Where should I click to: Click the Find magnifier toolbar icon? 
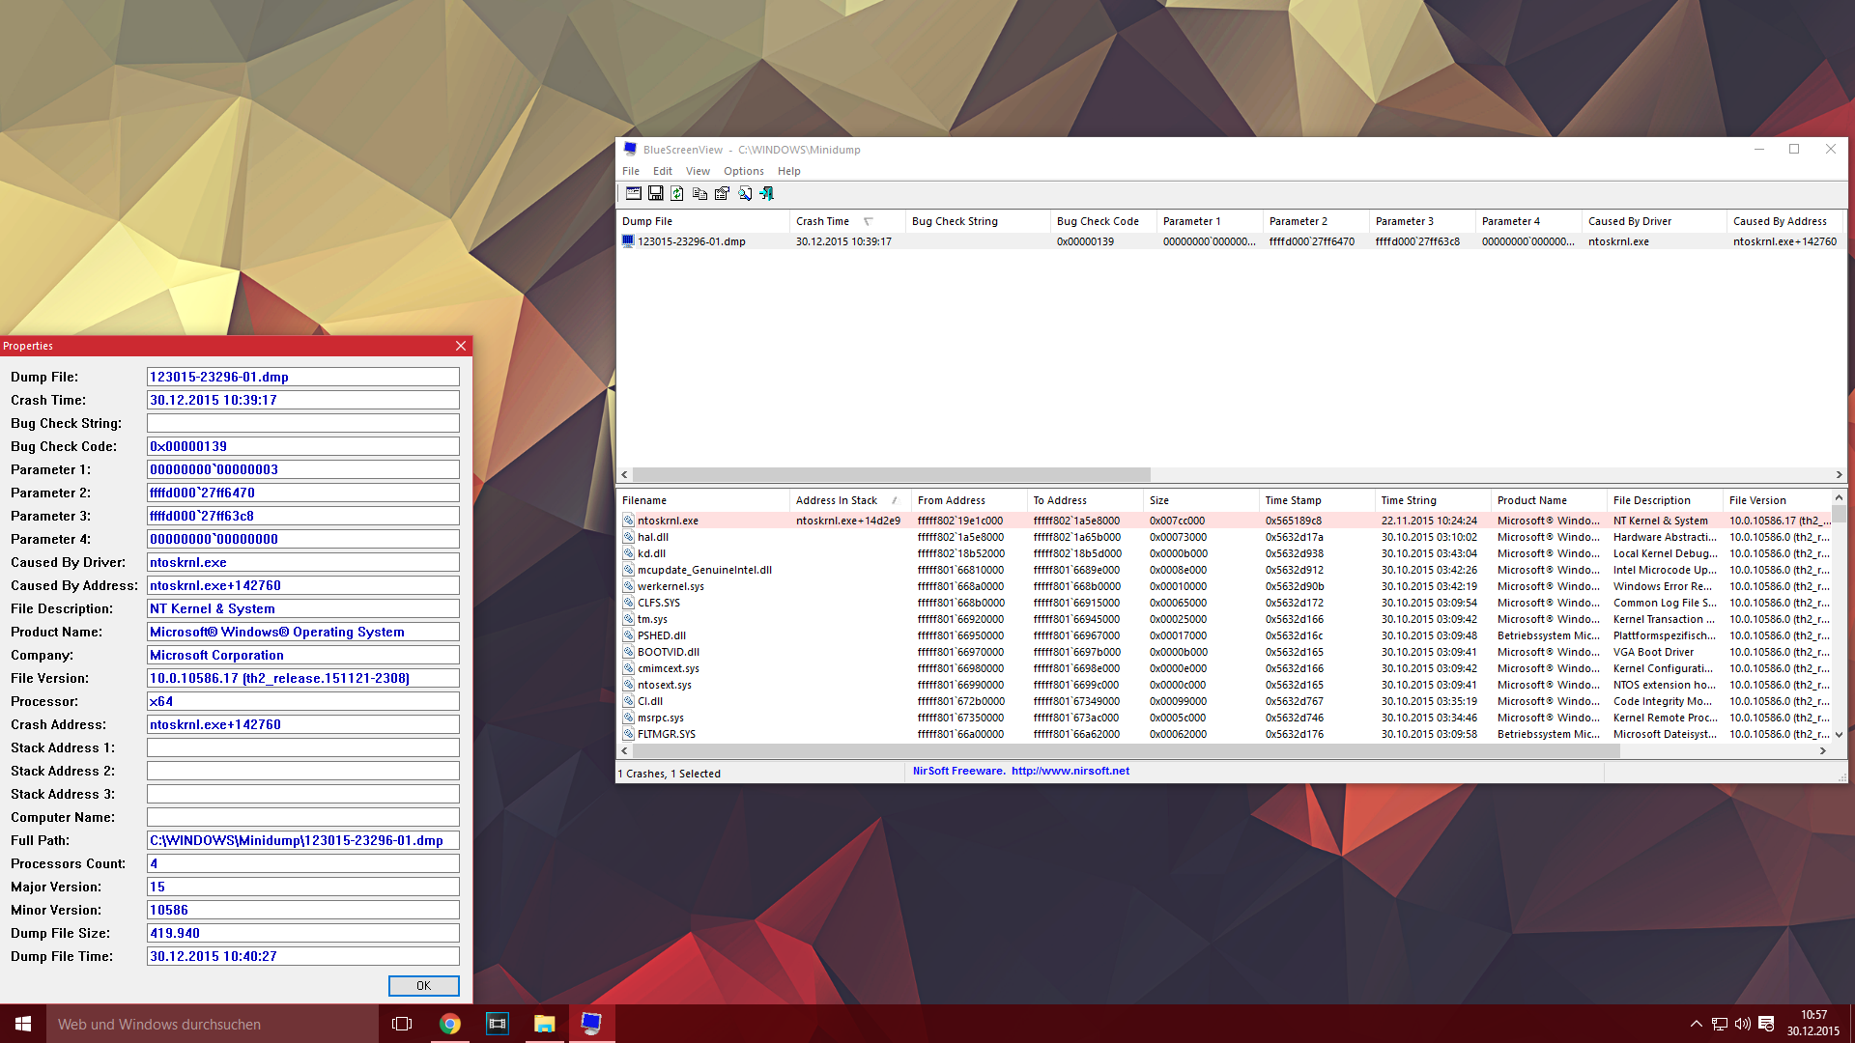pos(745,193)
